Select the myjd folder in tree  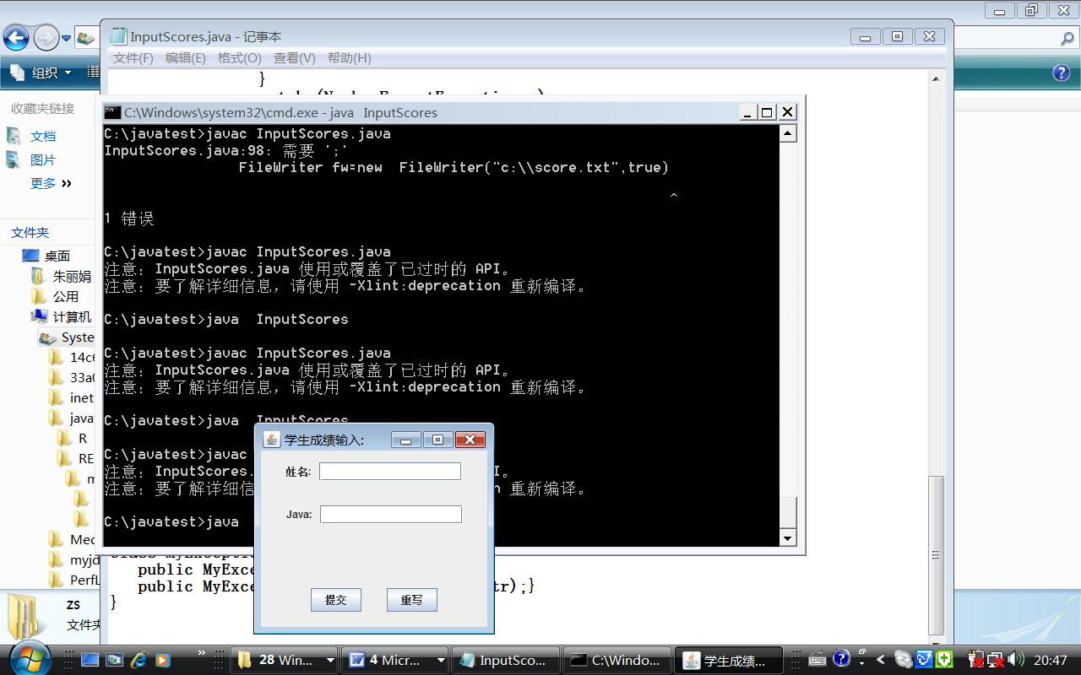point(84,559)
